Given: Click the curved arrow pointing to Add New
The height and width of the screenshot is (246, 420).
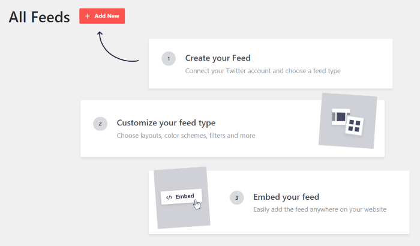Looking at the screenshot, I should pos(113,50).
